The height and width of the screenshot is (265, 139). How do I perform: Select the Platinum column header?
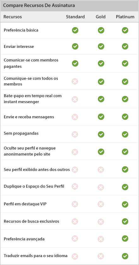tap(125, 17)
